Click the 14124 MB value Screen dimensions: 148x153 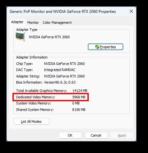tap(80, 91)
